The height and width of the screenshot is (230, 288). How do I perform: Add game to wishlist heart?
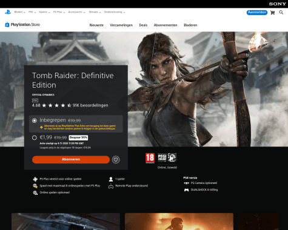(116, 160)
